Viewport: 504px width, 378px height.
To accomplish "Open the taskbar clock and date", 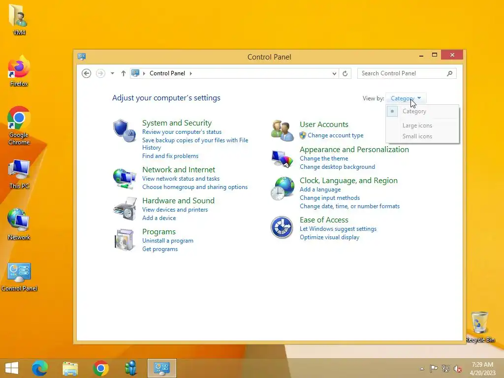I will pos(482,368).
